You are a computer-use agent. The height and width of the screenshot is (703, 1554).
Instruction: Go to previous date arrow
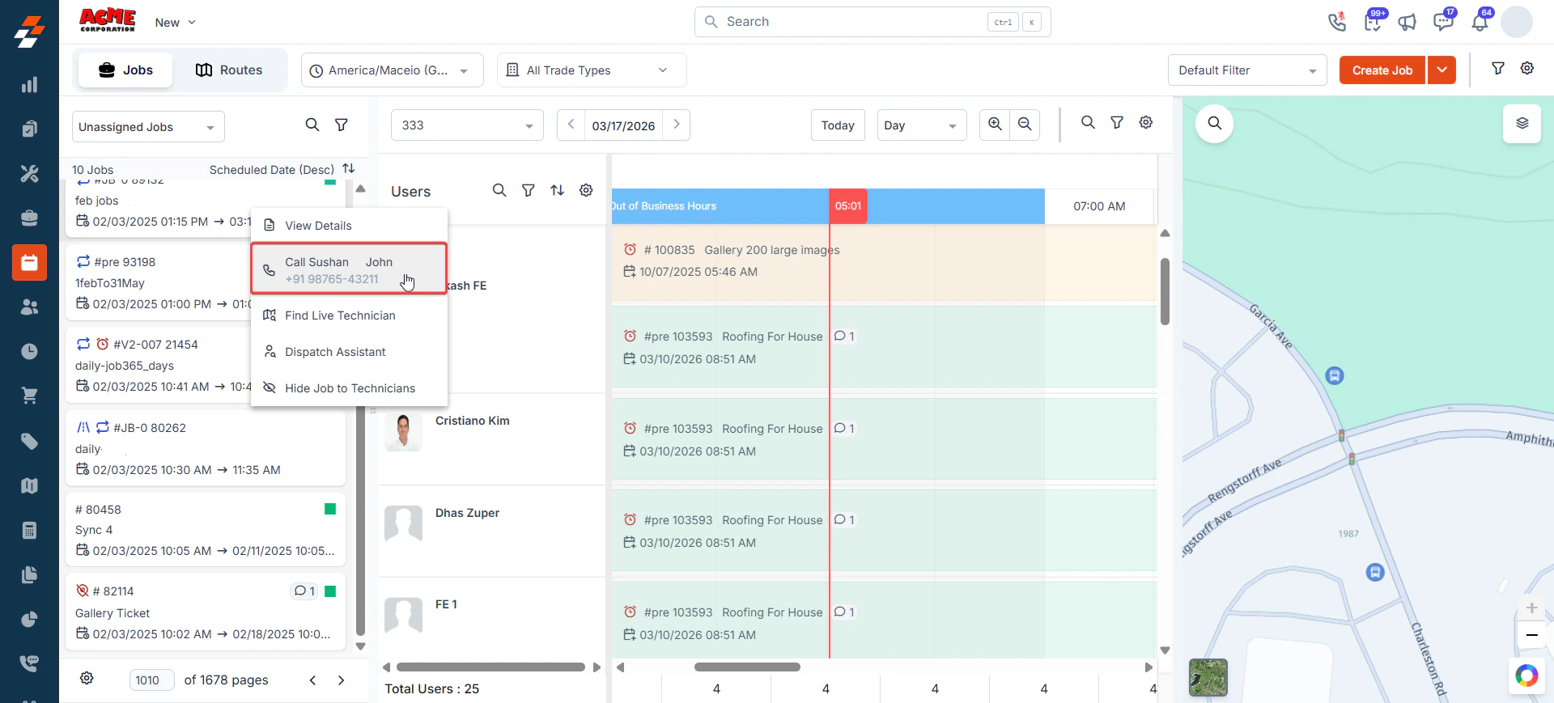(x=571, y=125)
